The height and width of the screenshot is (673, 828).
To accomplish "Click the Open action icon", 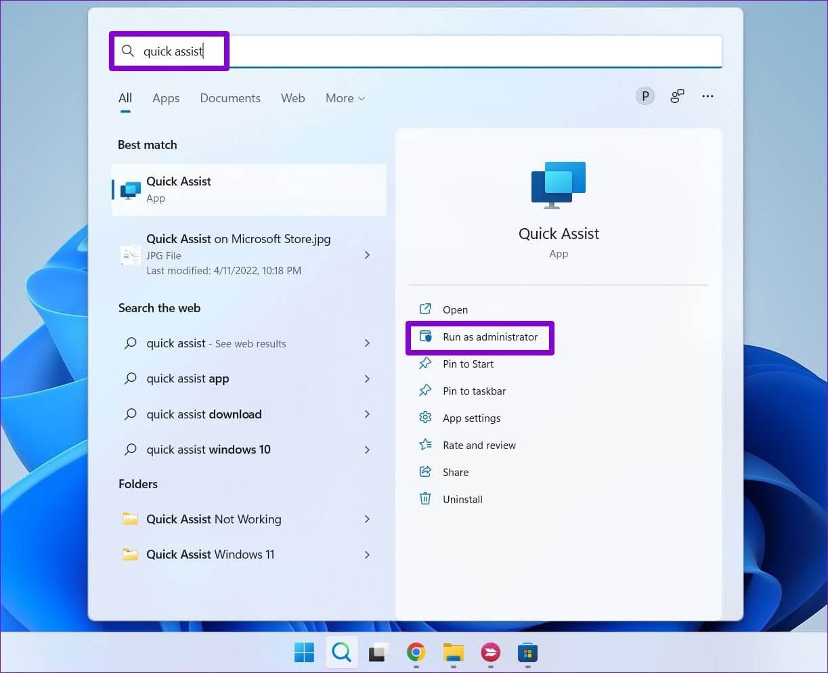I will [425, 309].
